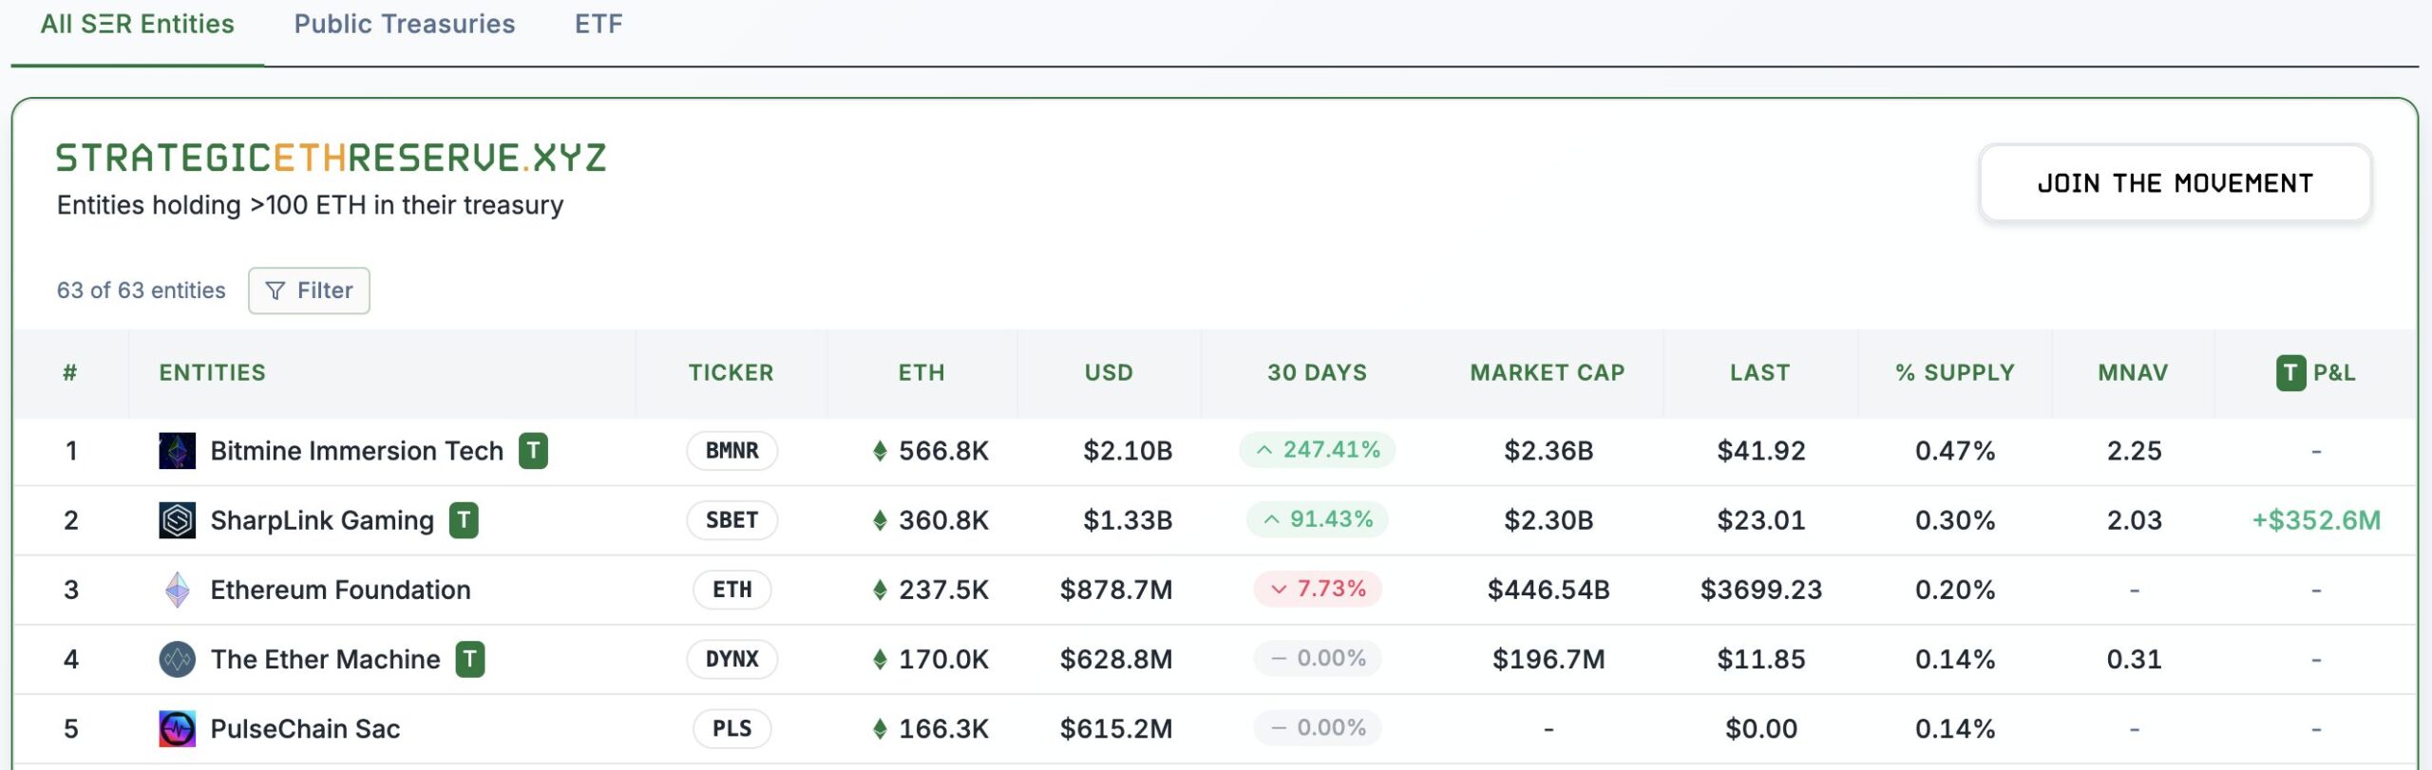Click The Ether Machine's 0.00% change badge

(1317, 658)
